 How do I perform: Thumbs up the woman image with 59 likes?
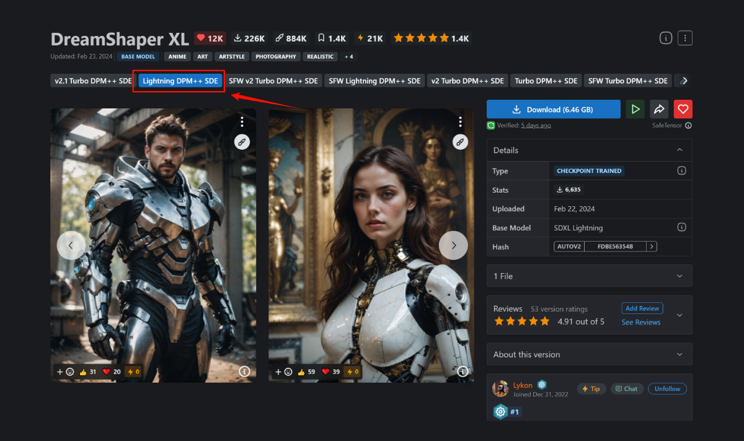307,372
